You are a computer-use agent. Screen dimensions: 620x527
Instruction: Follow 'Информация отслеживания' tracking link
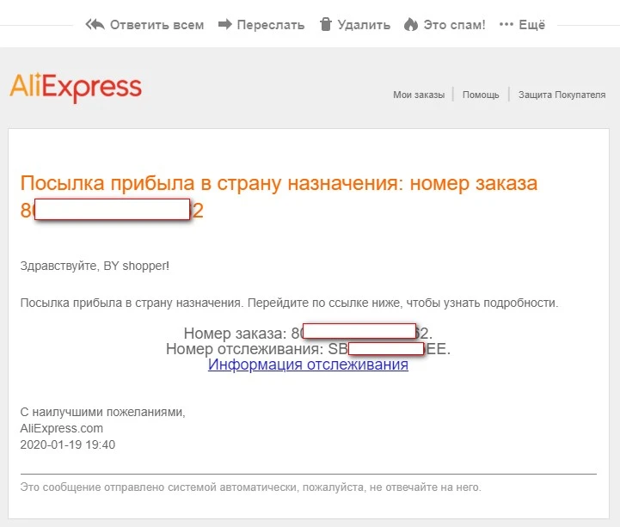308,365
